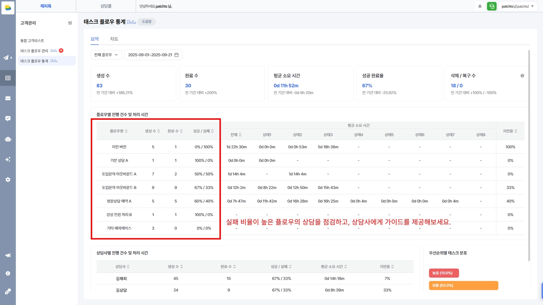Open settings gear in sidebar
Viewport: 543px width, 305px height.
click(x=8, y=180)
